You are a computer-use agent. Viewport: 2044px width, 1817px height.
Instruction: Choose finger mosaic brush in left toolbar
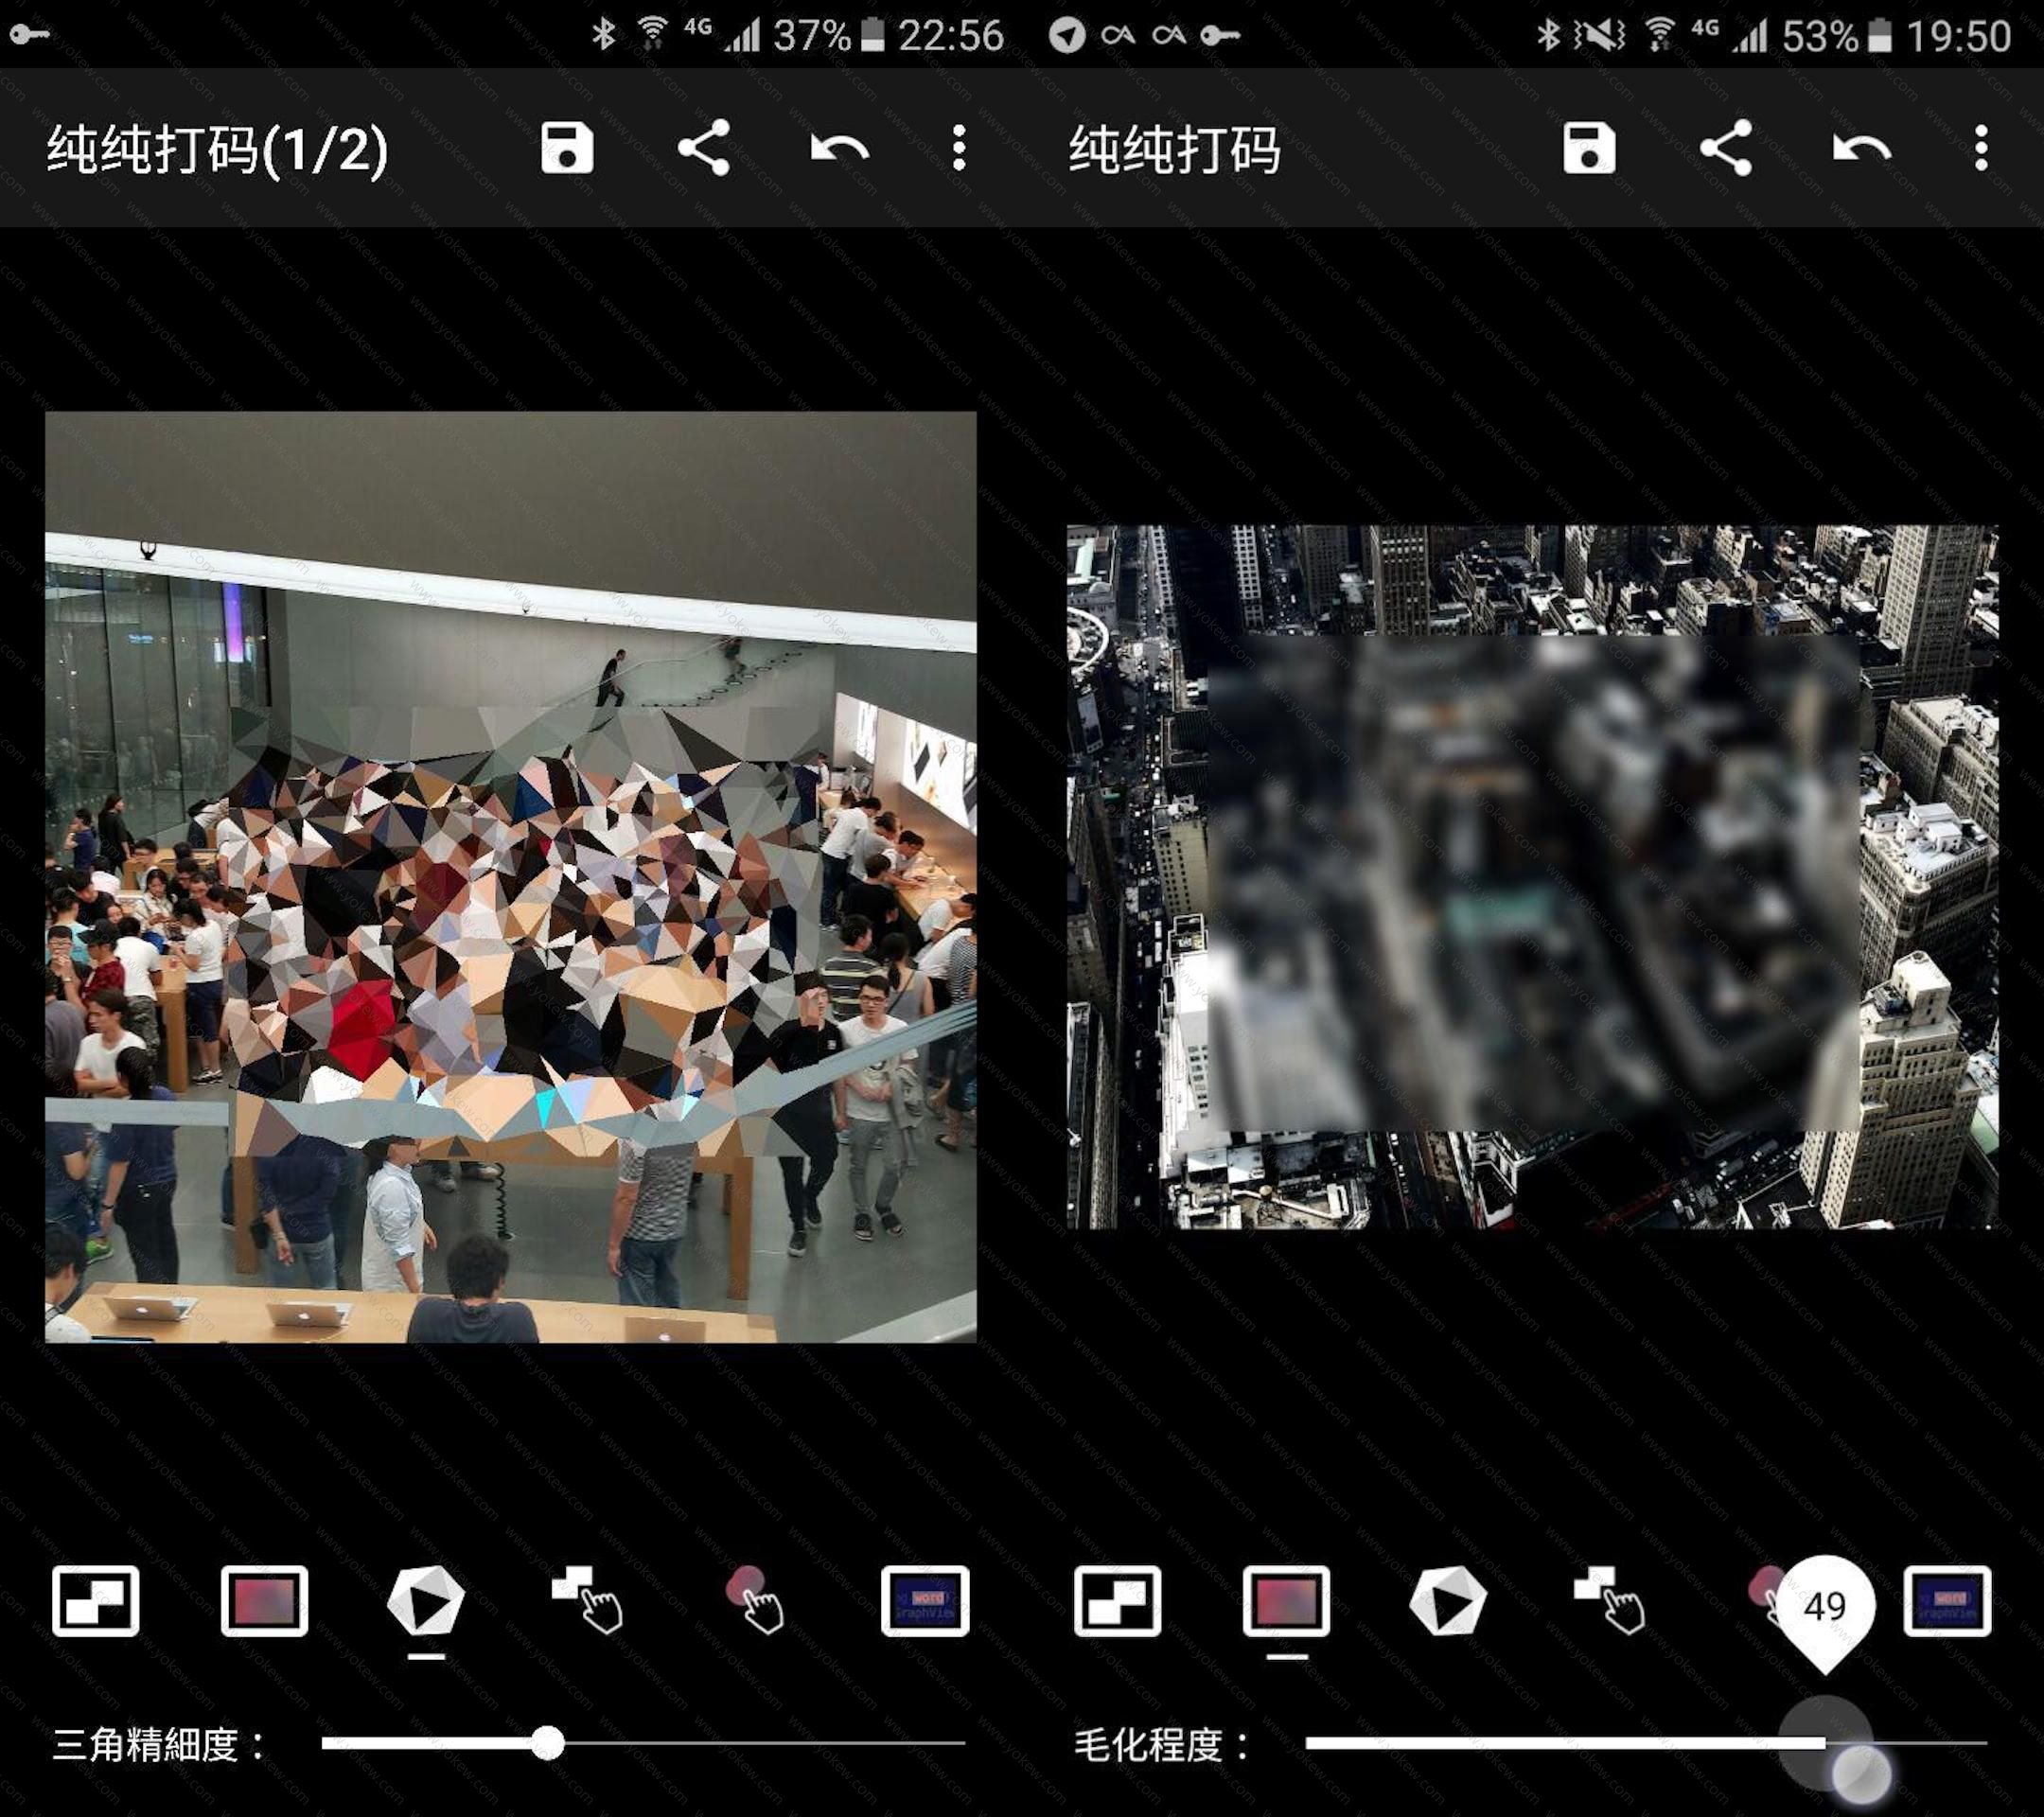coord(589,1601)
